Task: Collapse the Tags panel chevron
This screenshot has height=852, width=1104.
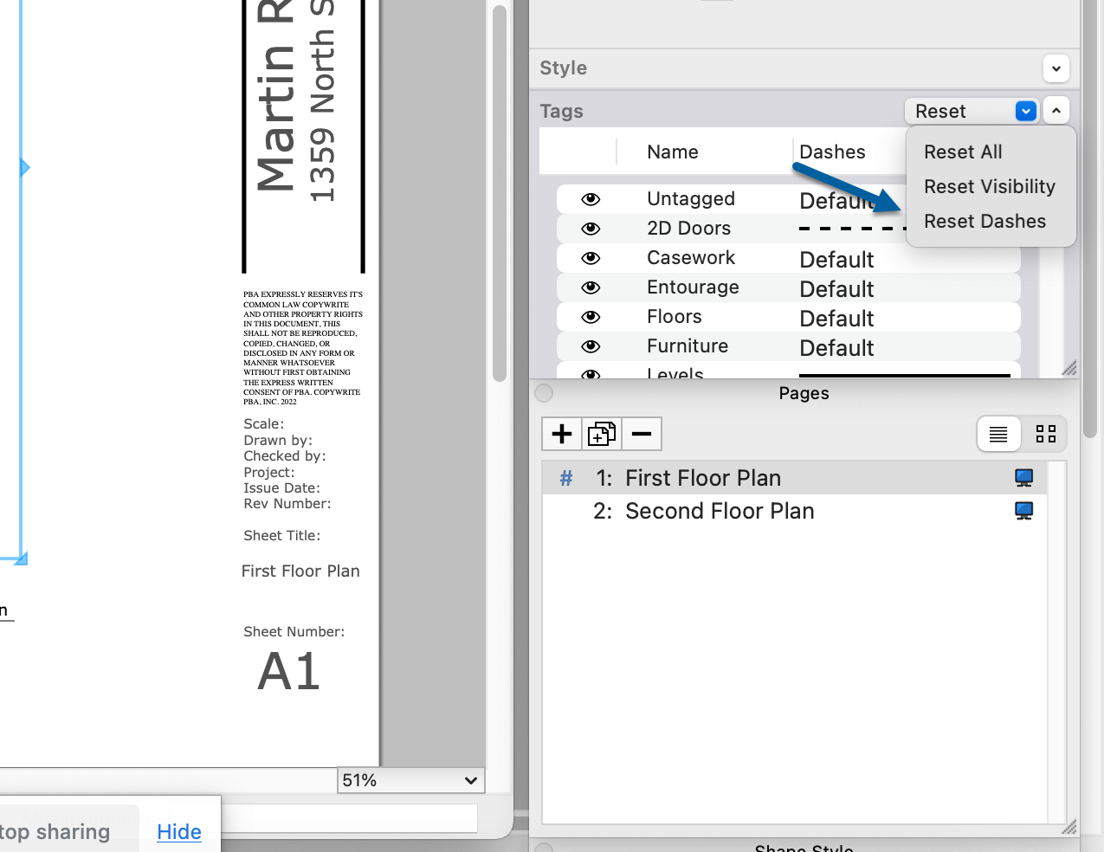Action: tap(1056, 111)
